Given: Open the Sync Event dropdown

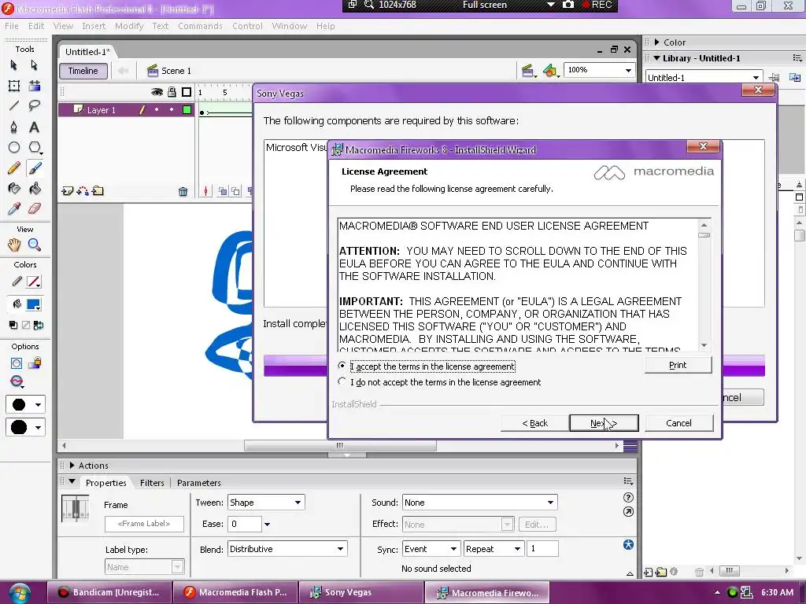Looking at the screenshot, I should coord(453,549).
